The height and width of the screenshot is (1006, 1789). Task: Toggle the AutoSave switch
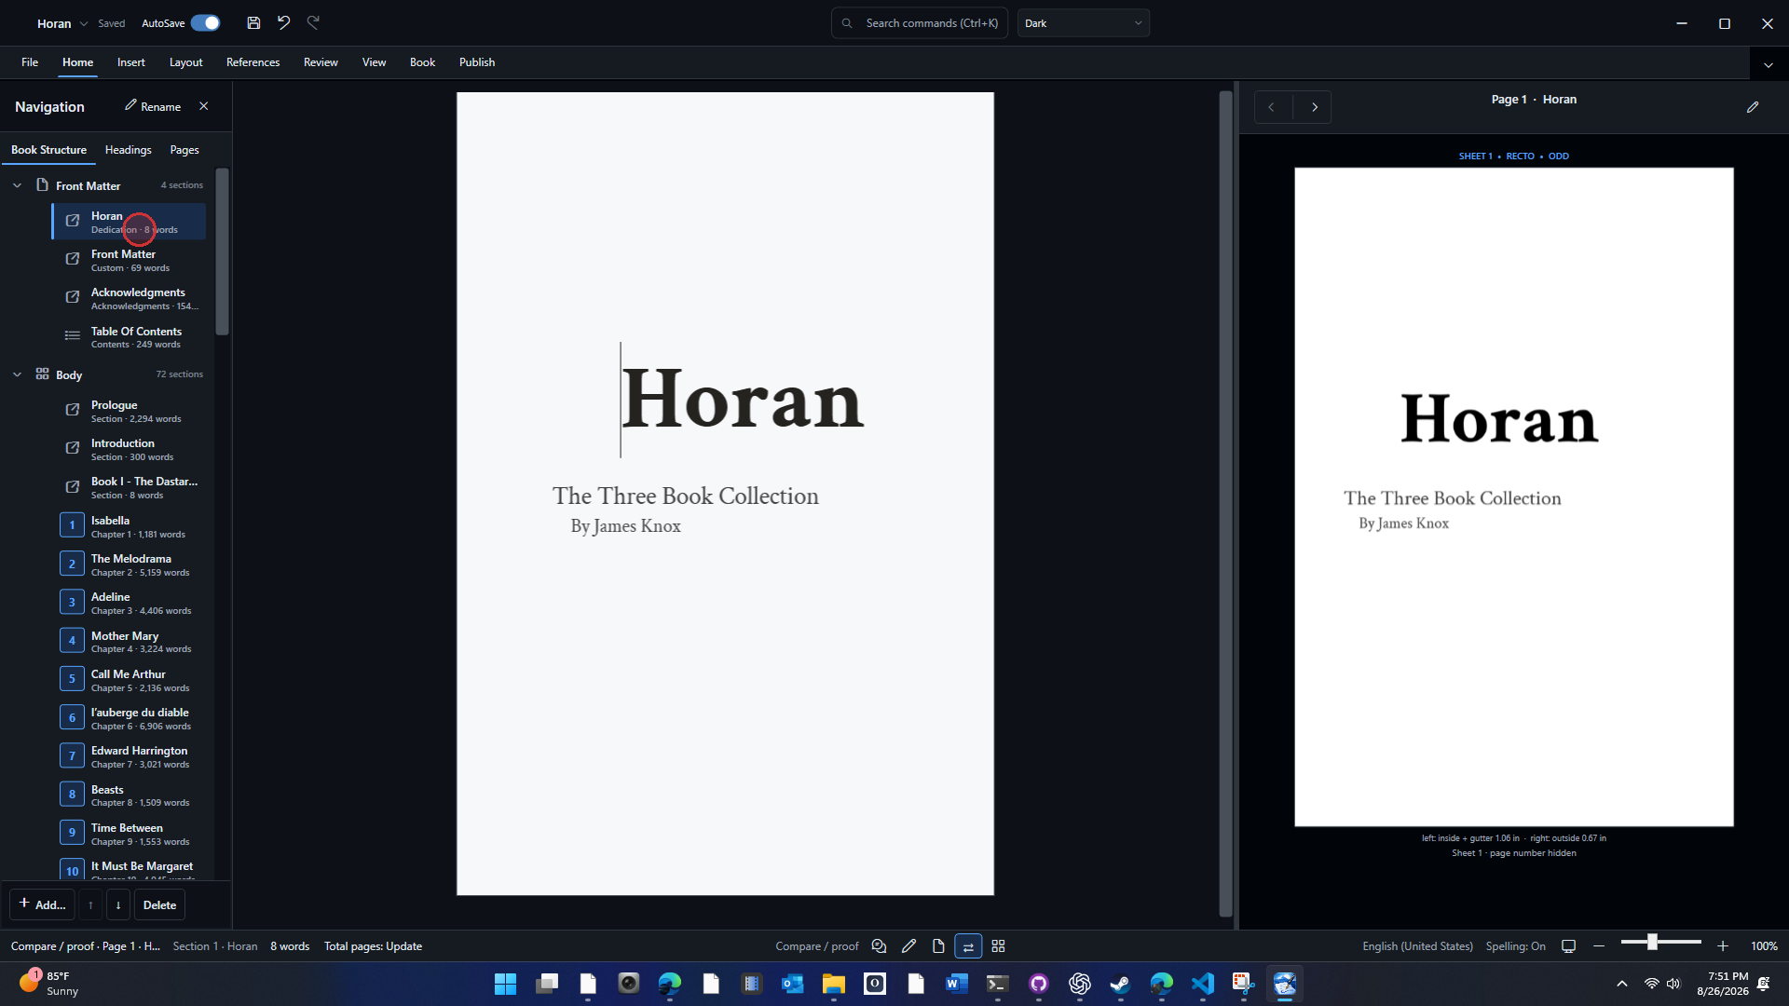[x=205, y=23]
